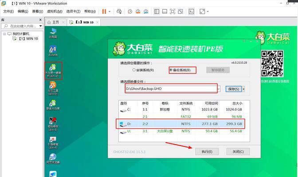Viewport: 298px width, 177px height.
Task: Click the Unity mode icon
Action: pyautogui.click(x=180, y=12)
